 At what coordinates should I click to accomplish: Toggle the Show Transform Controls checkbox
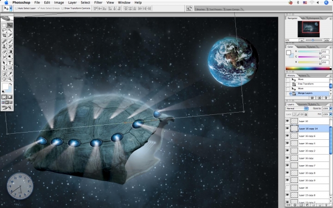tap(62, 8)
